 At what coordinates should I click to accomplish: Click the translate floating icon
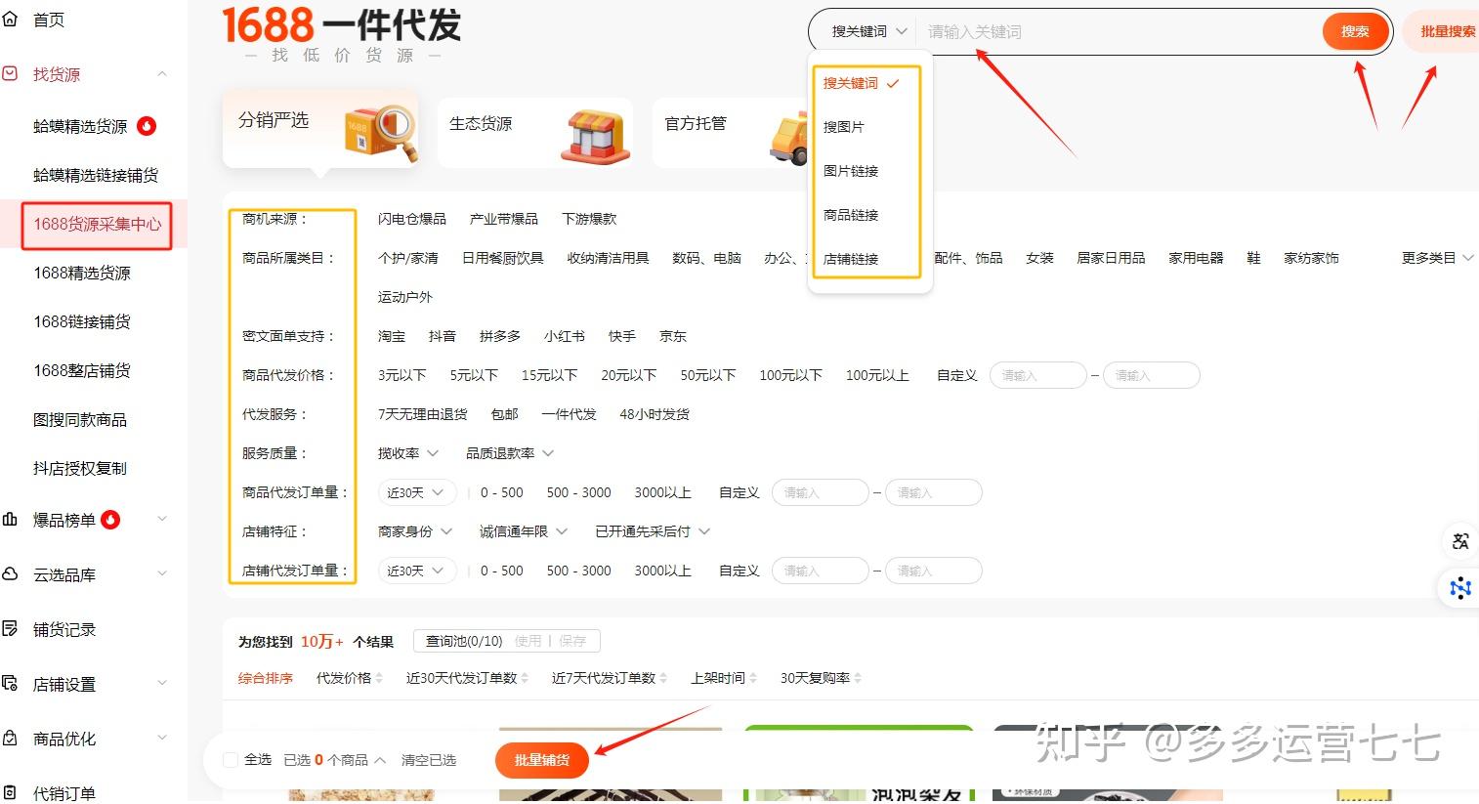(x=1460, y=541)
